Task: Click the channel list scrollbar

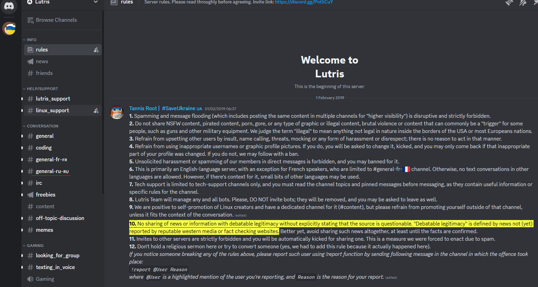Action: click(103, 102)
